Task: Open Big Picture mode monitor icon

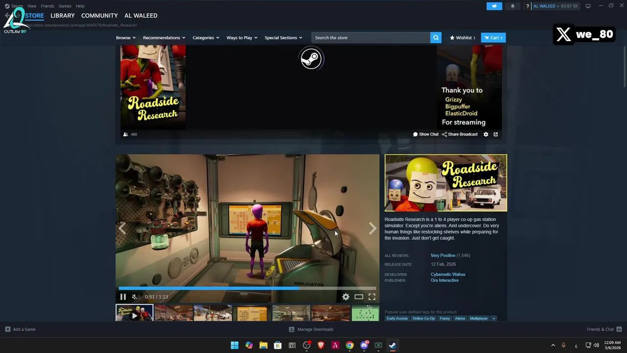Action: point(588,6)
